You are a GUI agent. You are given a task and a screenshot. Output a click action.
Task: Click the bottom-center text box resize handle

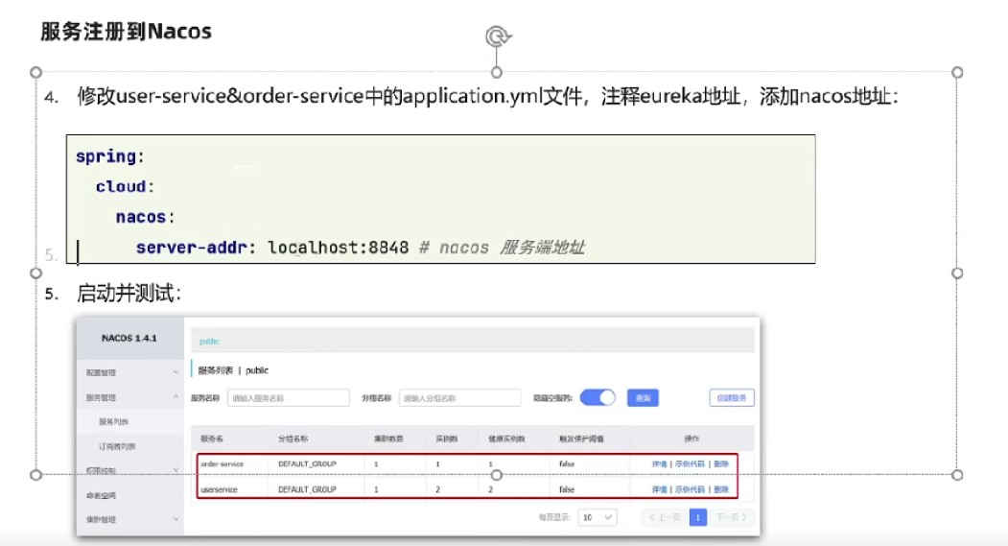tap(496, 475)
